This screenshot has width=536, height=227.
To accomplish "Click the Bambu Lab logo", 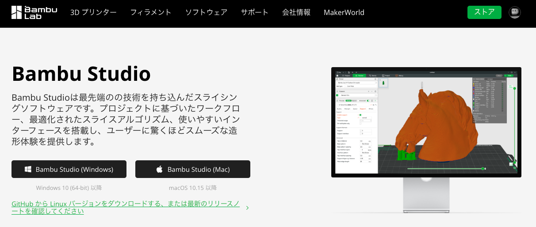I will click(x=34, y=12).
